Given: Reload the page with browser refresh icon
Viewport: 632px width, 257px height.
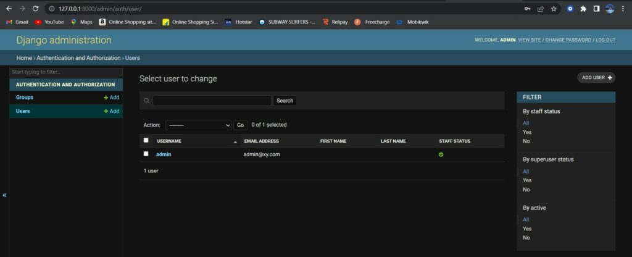Looking at the screenshot, I should tap(35, 9).
